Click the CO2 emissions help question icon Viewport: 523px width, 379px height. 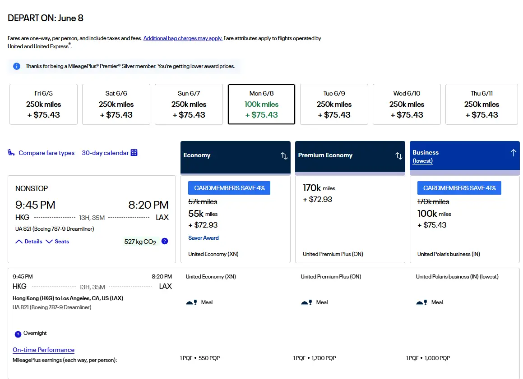[165, 241]
